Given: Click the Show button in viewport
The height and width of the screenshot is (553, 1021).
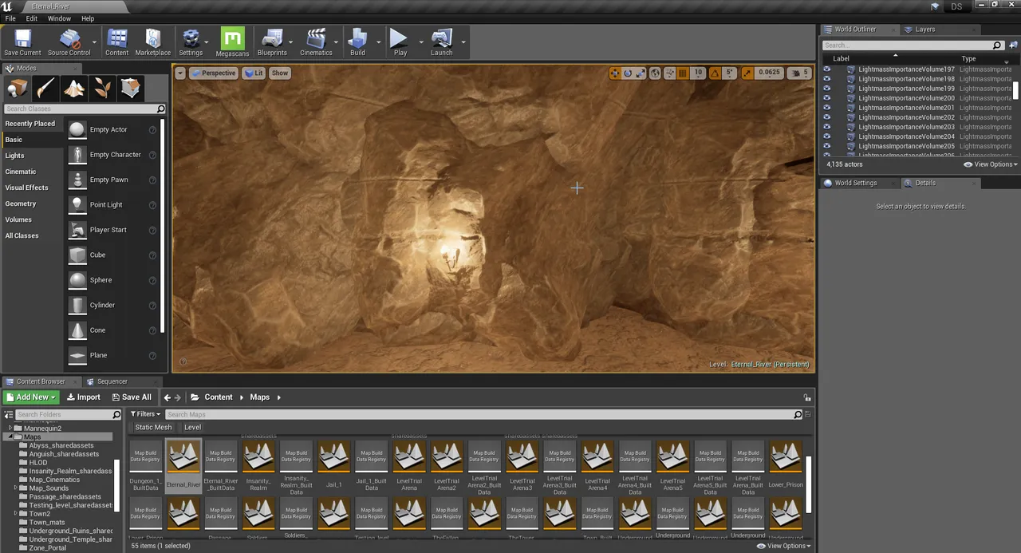Looking at the screenshot, I should pos(279,73).
